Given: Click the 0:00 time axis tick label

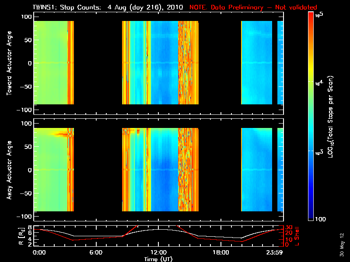Looking at the screenshot, I should pos(39,253).
